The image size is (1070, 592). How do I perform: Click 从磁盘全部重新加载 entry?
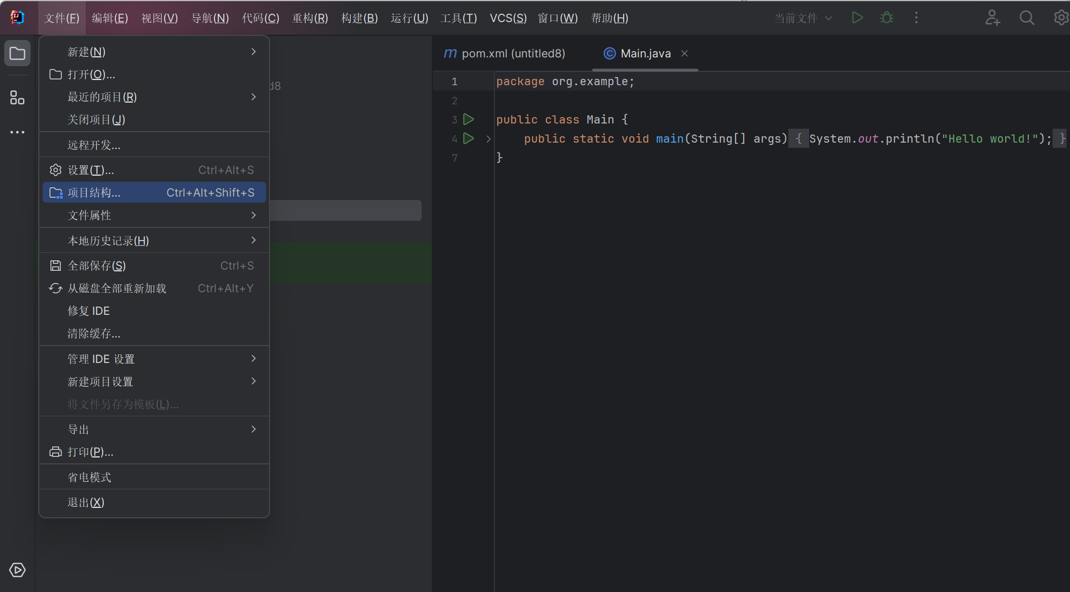154,288
